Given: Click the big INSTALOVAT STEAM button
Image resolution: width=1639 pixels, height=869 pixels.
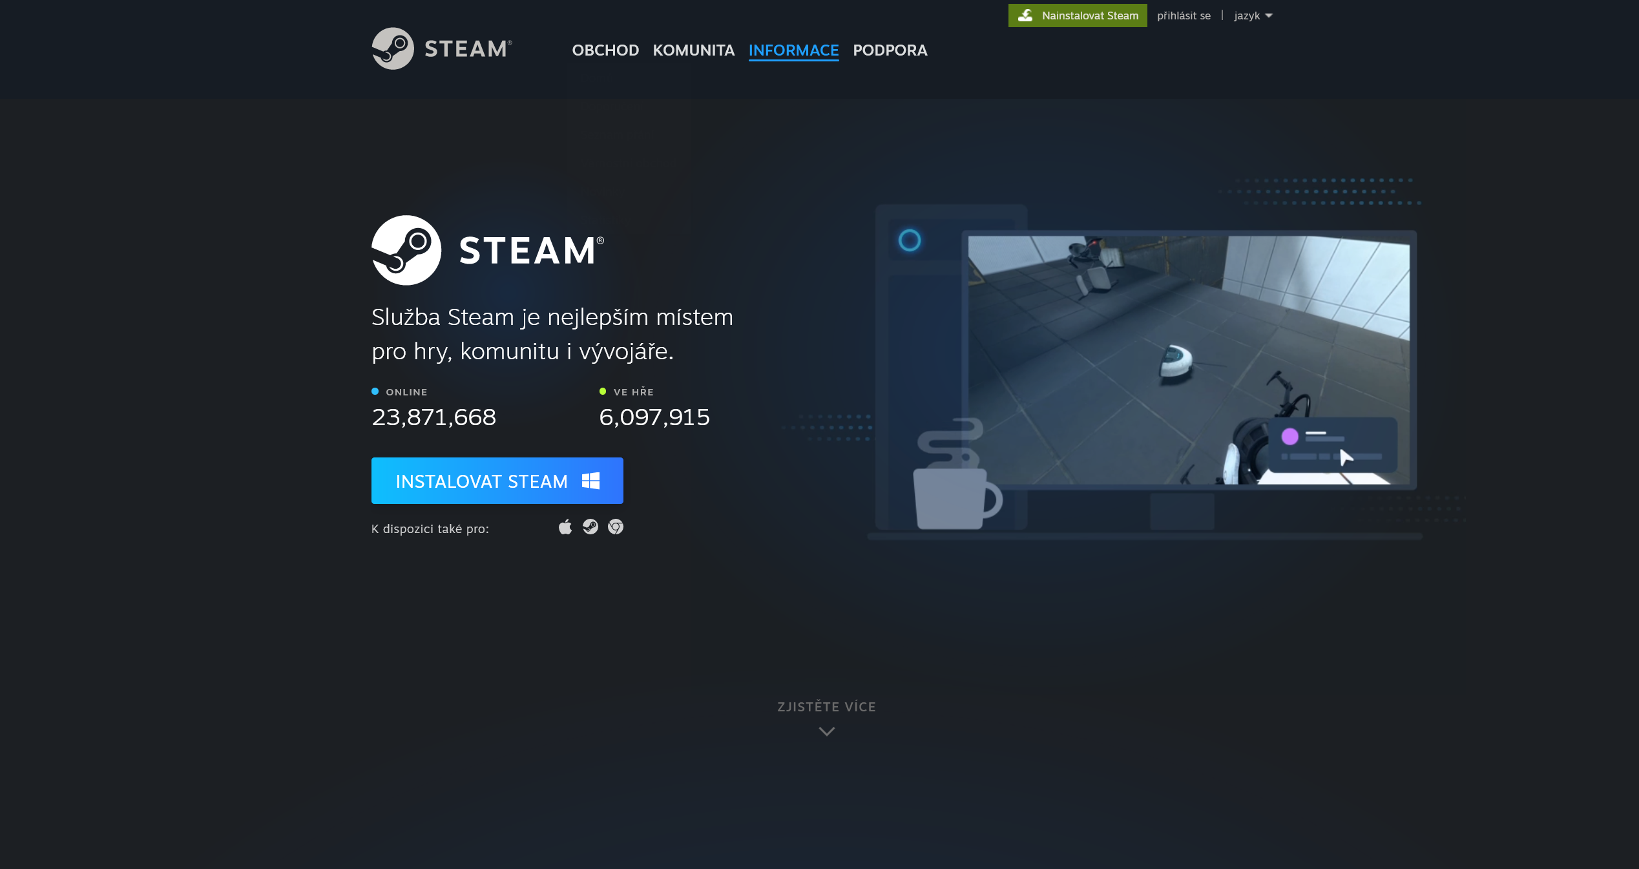Looking at the screenshot, I should click(x=497, y=481).
